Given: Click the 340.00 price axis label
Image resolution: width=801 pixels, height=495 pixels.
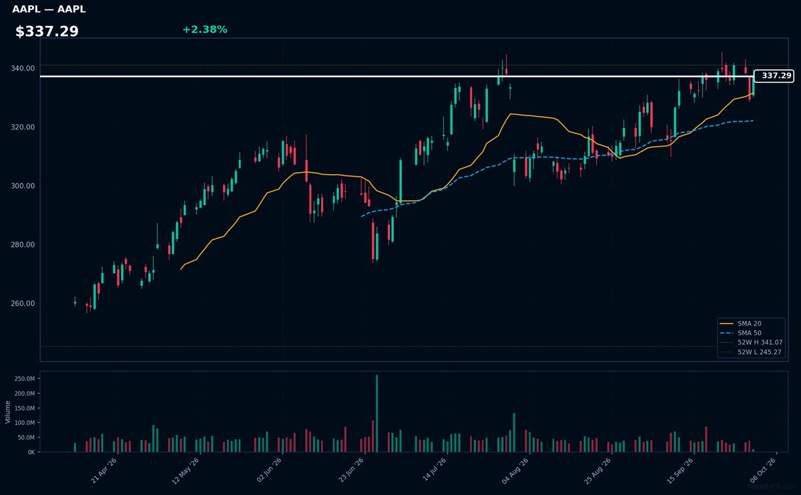Looking at the screenshot, I should click(23, 68).
